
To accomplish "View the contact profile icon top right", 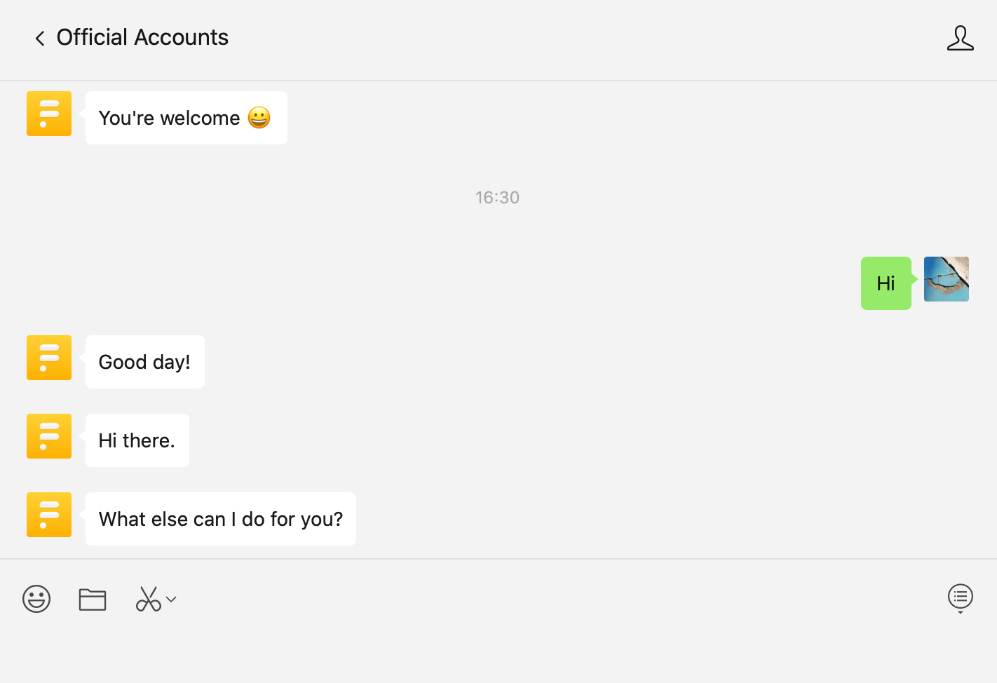I will point(961,39).
